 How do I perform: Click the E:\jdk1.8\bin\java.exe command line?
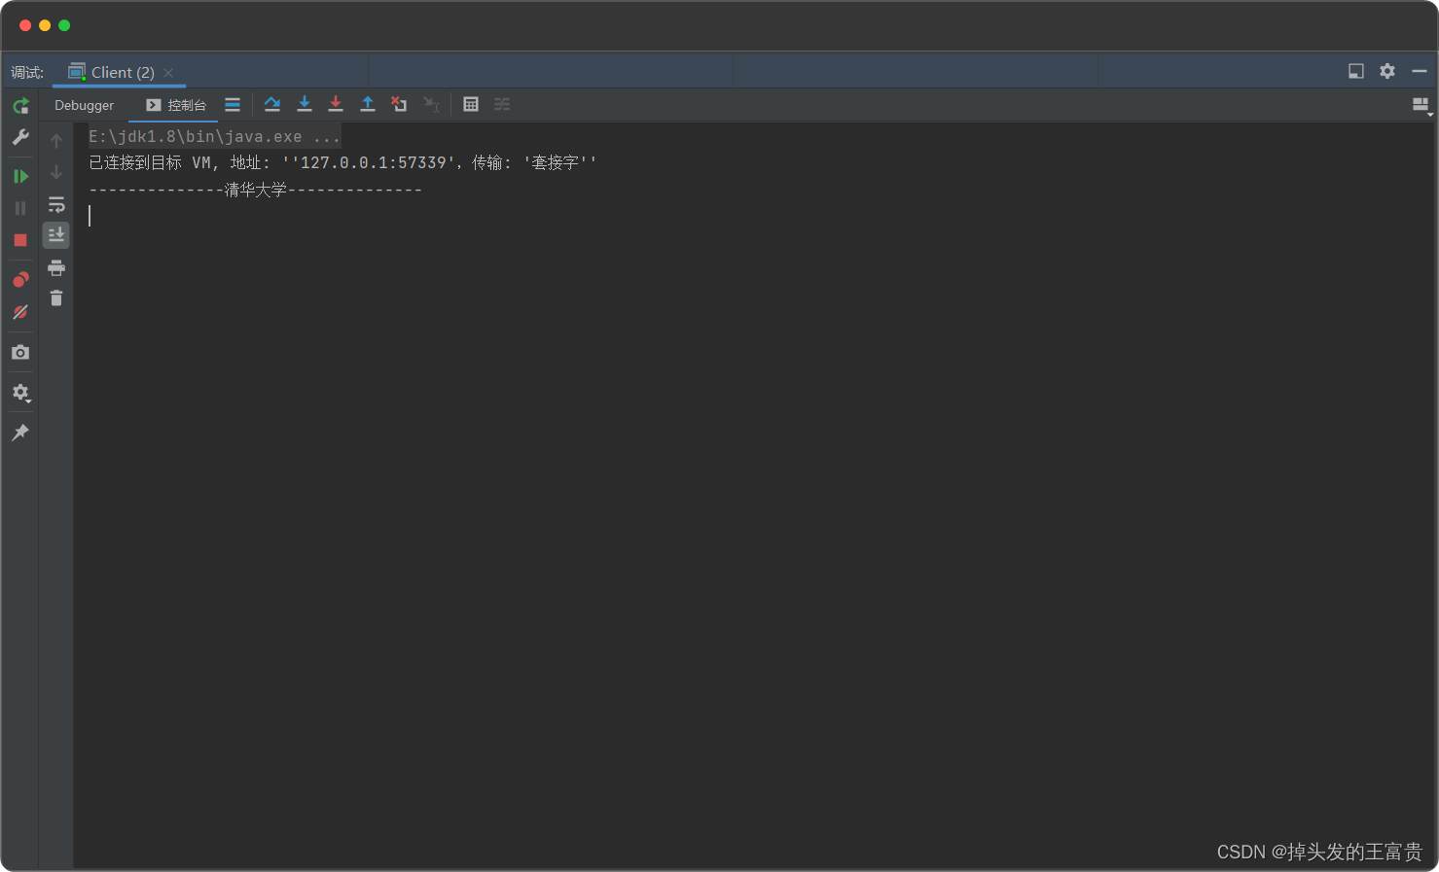(x=215, y=137)
